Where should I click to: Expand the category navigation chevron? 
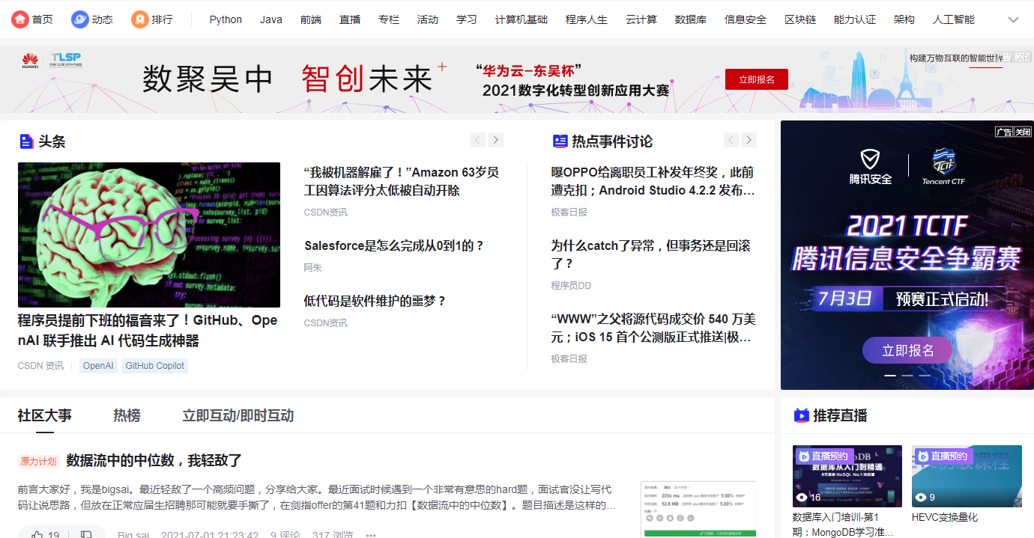click(x=1014, y=19)
